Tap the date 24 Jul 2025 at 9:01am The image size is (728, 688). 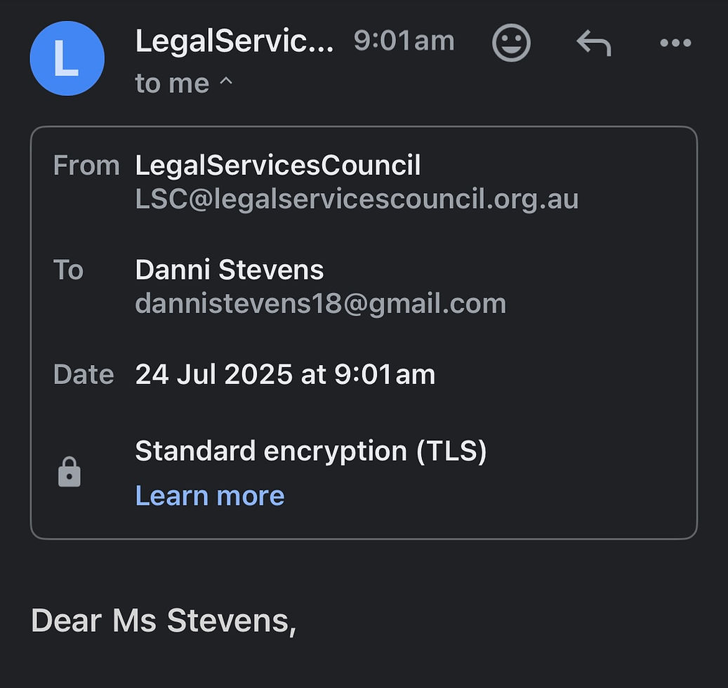pos(285,374)
